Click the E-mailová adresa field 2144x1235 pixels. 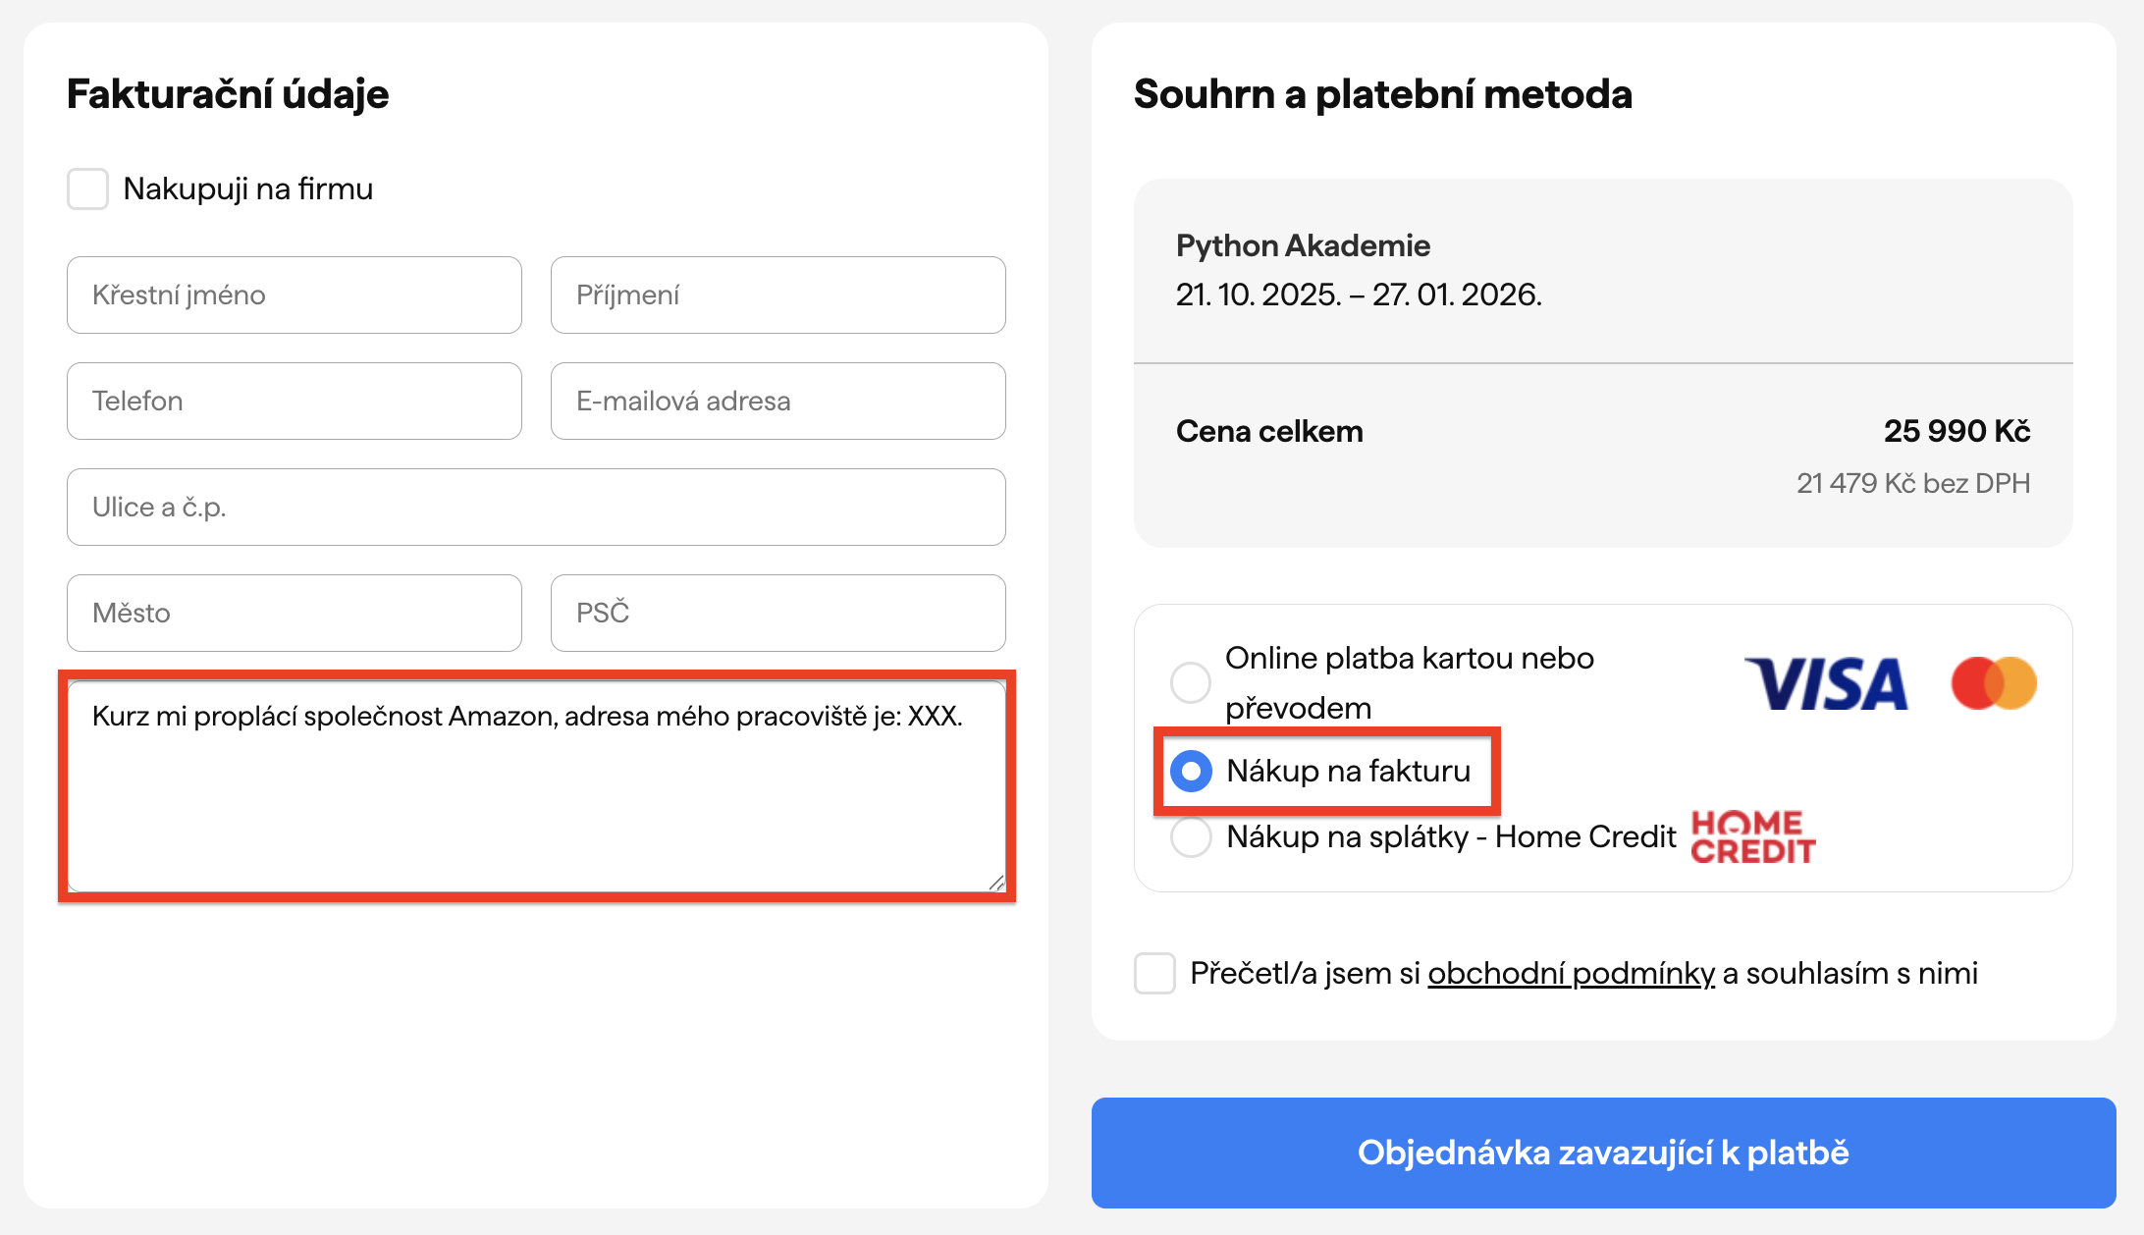pos(777,402)
